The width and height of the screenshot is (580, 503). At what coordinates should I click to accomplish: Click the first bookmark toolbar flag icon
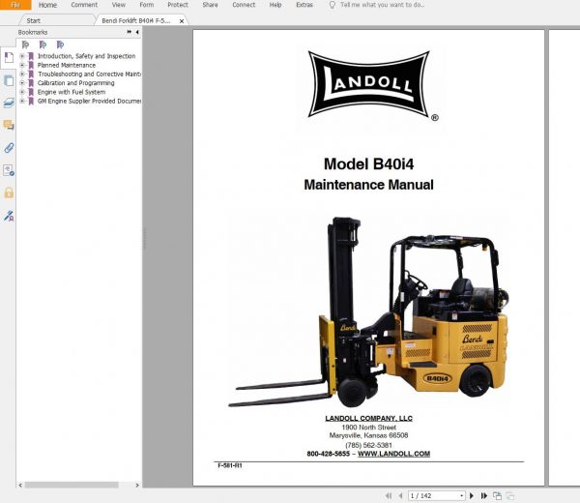pos(25,44)
